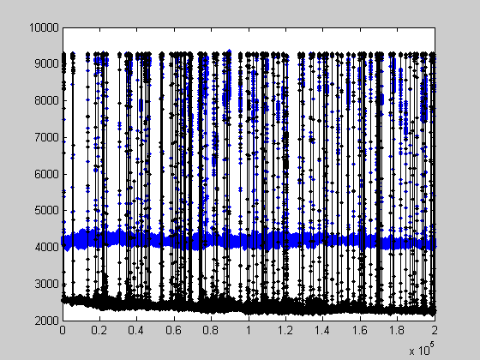
Task: Click the 1.6 x-axis tick label
Action: click(360, 330)
